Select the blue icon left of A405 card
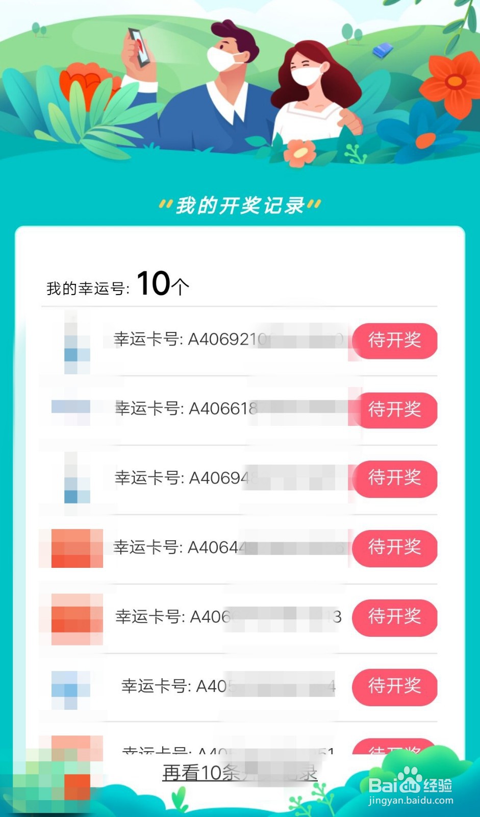 click(x=70, y=688)
